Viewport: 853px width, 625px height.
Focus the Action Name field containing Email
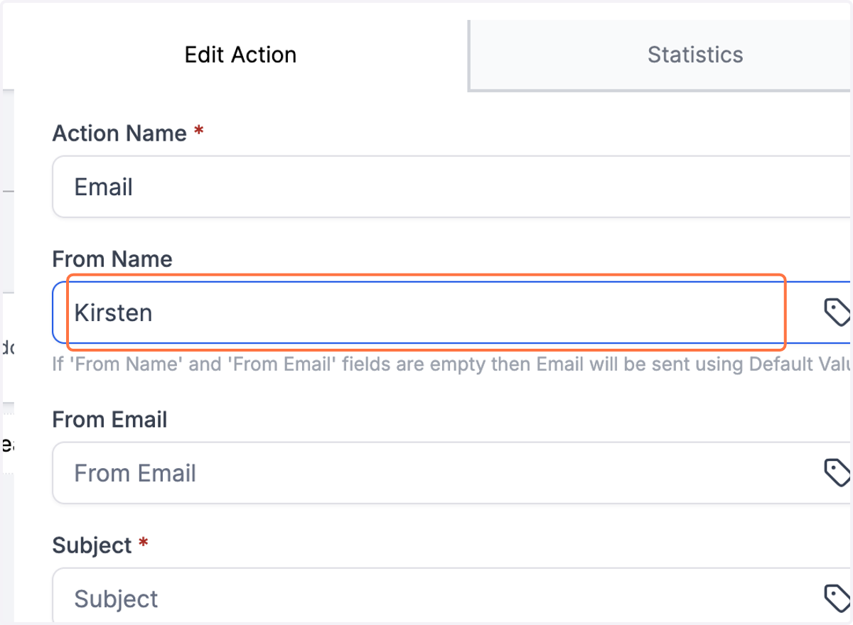coord(452,187)
